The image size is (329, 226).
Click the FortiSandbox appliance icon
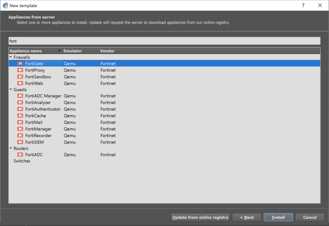[x=21, y=77]
